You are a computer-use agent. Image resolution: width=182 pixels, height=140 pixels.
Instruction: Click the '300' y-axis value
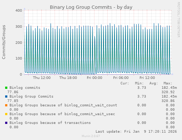(19, 27)
